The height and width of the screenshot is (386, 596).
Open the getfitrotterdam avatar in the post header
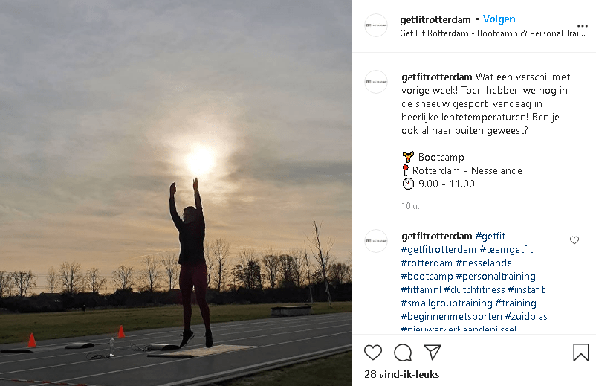tap(376, 25)
